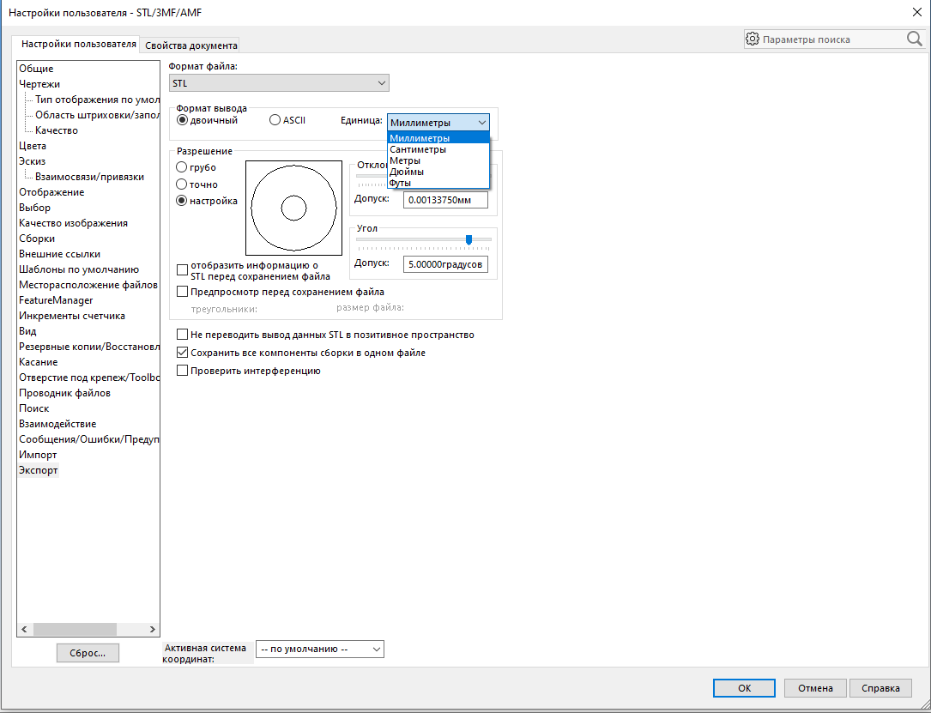The height and width of the screenshot is (713, 931).
Task: Click the right arrow of sidebar scrollbar
Action: (152, 629)
